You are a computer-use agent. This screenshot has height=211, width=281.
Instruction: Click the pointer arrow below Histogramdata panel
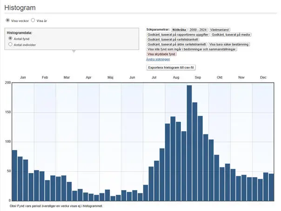click(x=73, y=51)
